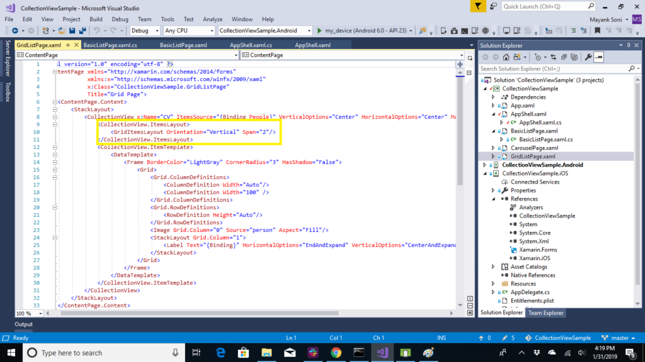Open the Toolbox side tab
The height and width of the screenshot is (362, 645).
point(8,92)
